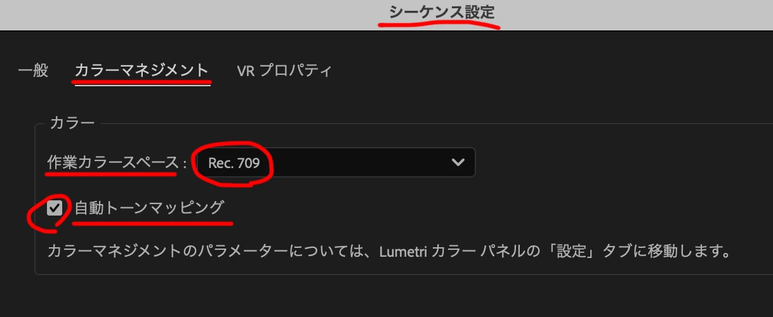Click the カラーマネジメントのパラメーター hint sentence
Image resolution: width=773 pixels, height=317 pixels.
pos(387,251)
